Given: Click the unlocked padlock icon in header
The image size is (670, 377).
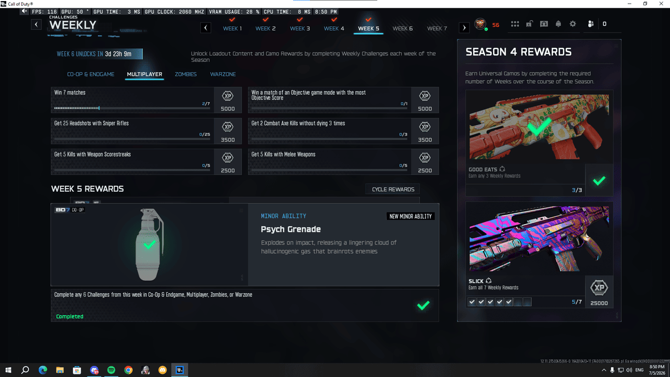Looking at the screenshot, I should tap(530, 24).
